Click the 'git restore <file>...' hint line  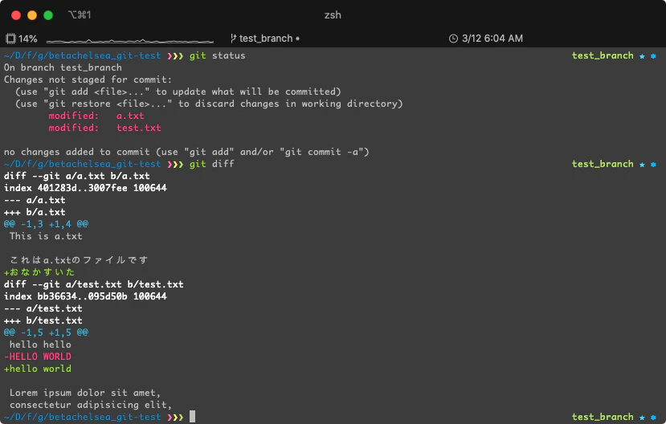(x=209, y=104)
